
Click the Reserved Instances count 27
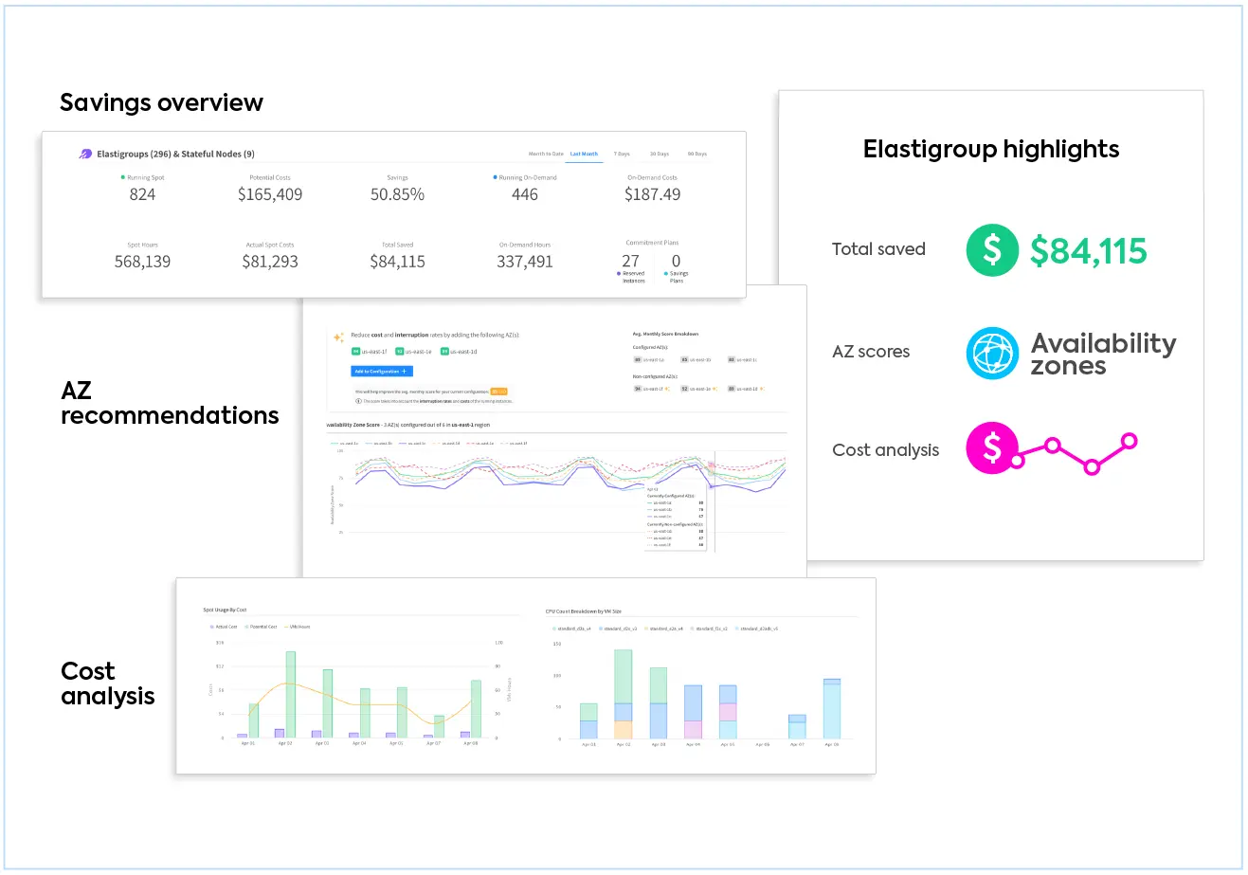click(630, 261)
